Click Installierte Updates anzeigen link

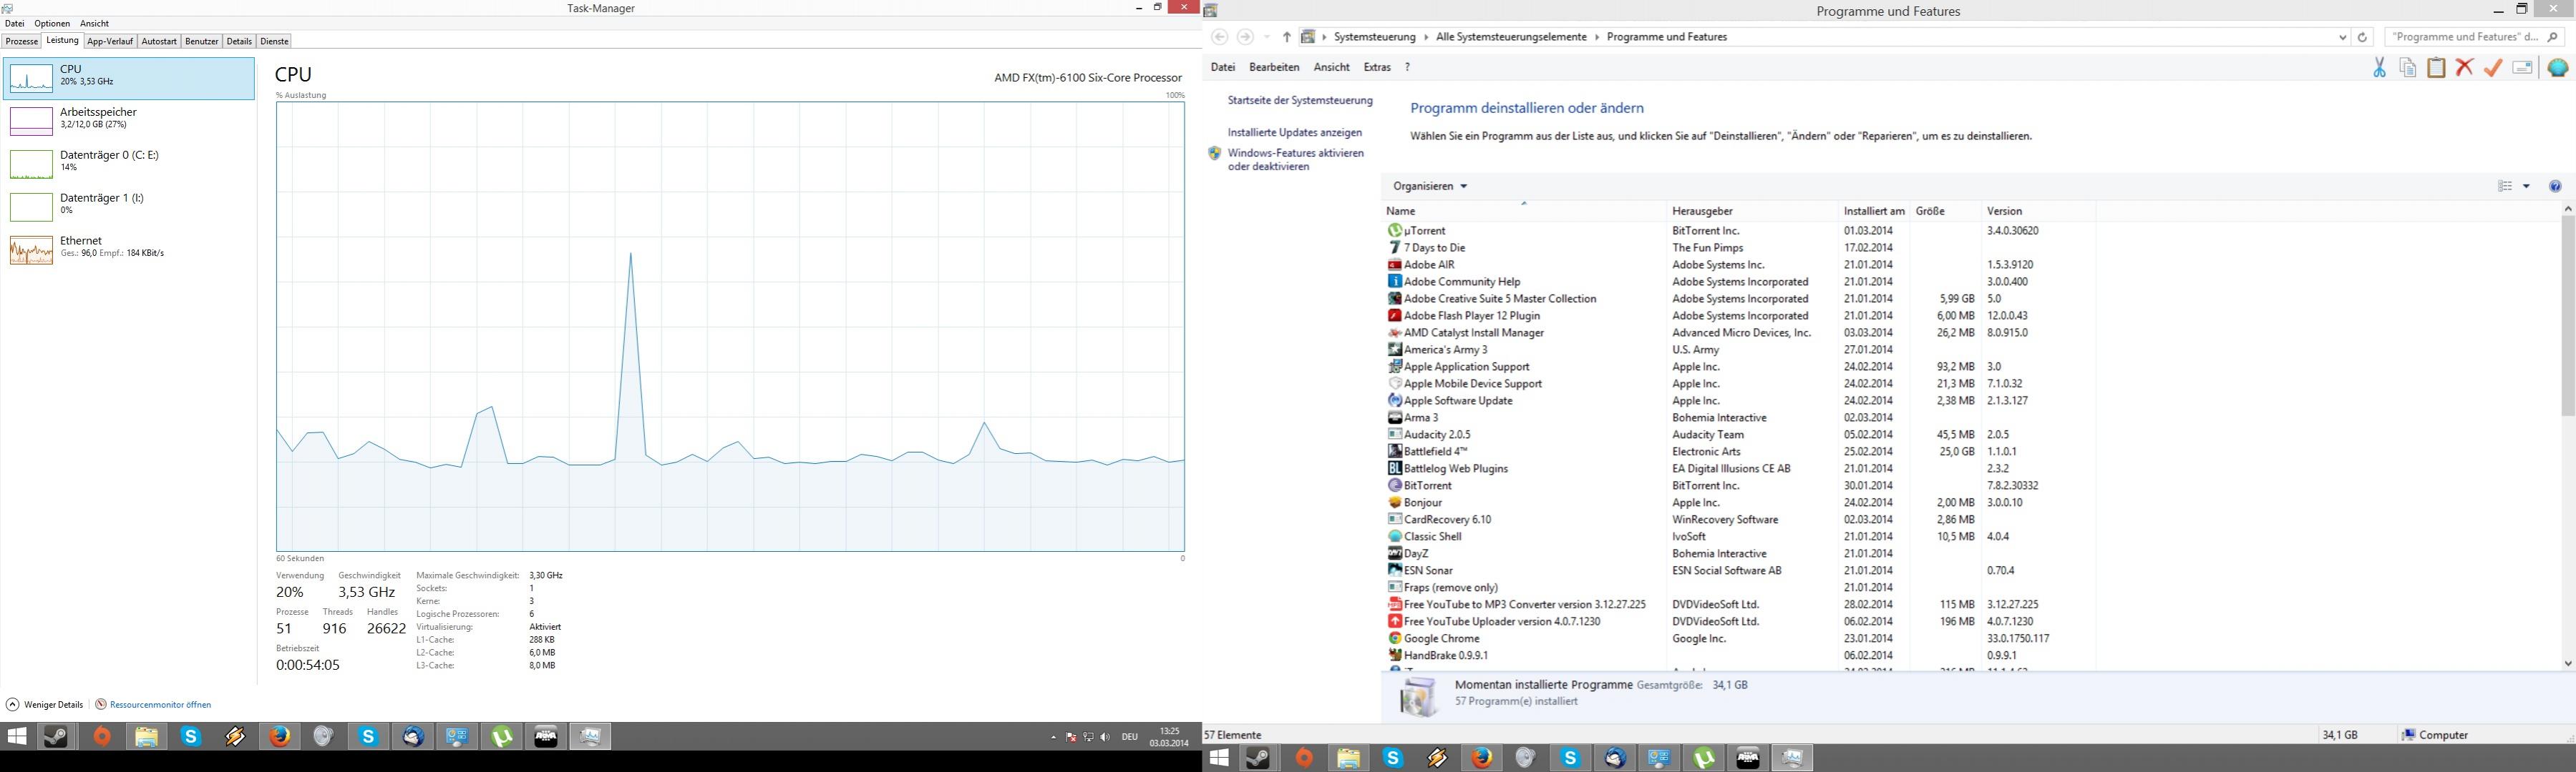click(1294, 132)
